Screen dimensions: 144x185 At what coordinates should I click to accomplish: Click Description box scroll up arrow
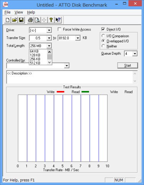(135, 74)
